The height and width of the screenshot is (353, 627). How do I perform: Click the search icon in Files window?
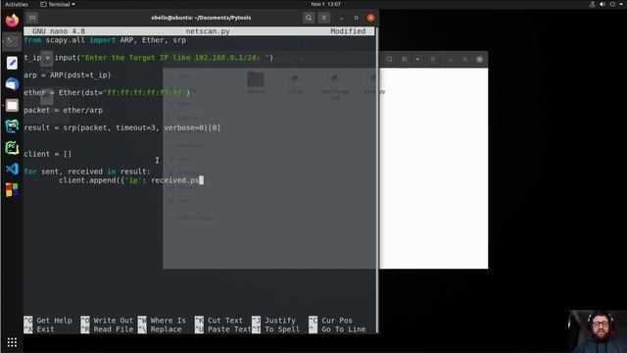(389, 59)
